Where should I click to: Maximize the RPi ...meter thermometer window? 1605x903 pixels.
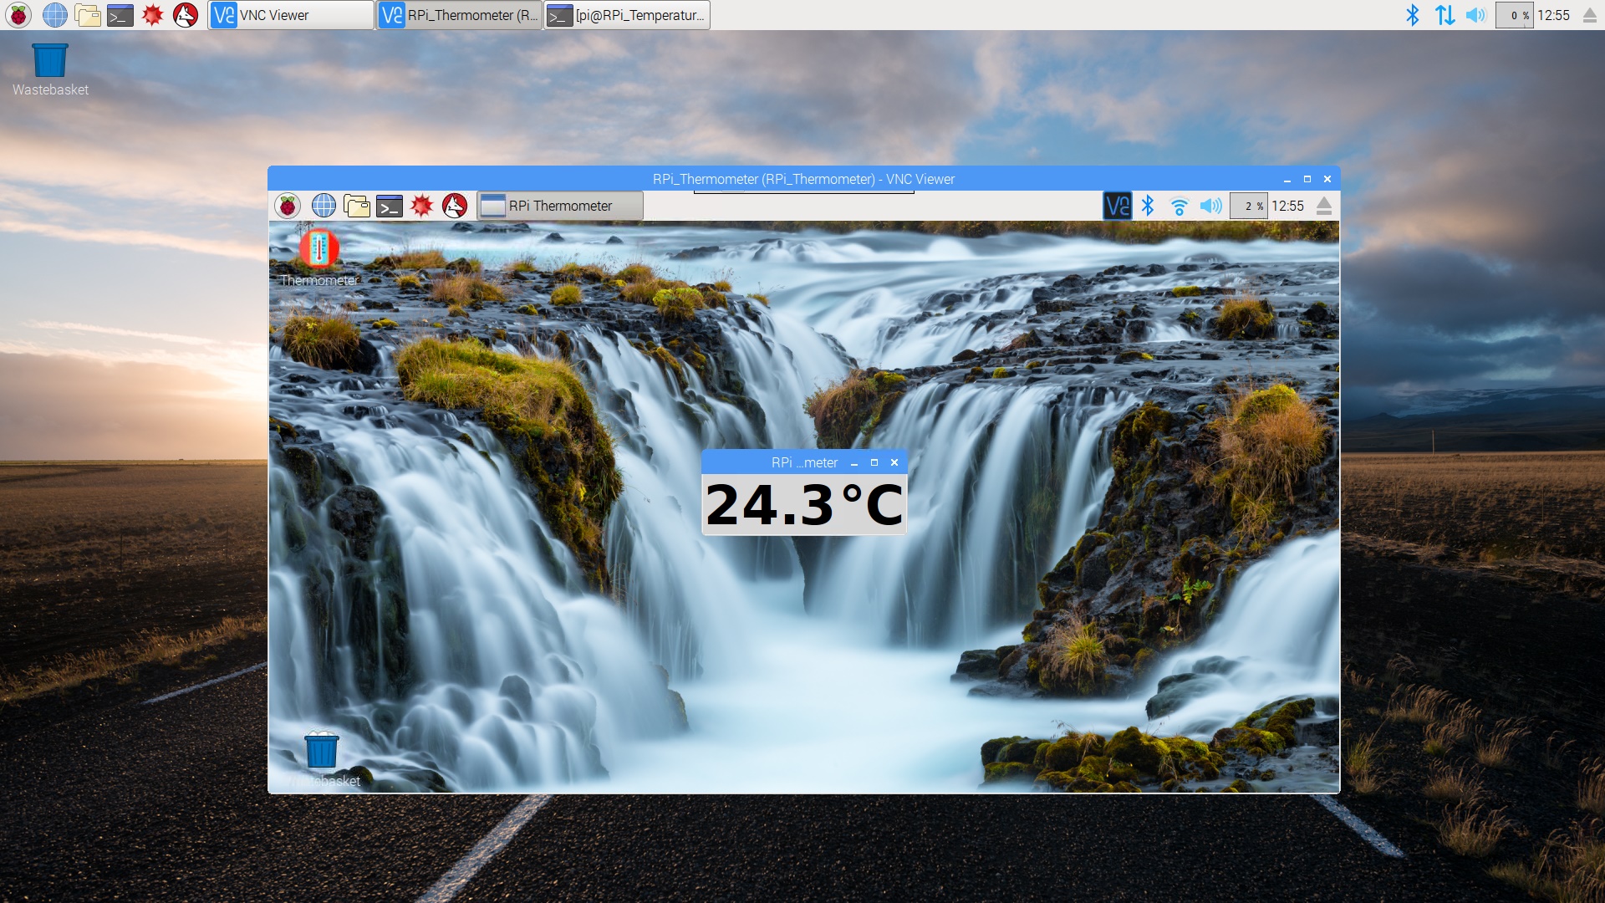click(x=874, y=462)
